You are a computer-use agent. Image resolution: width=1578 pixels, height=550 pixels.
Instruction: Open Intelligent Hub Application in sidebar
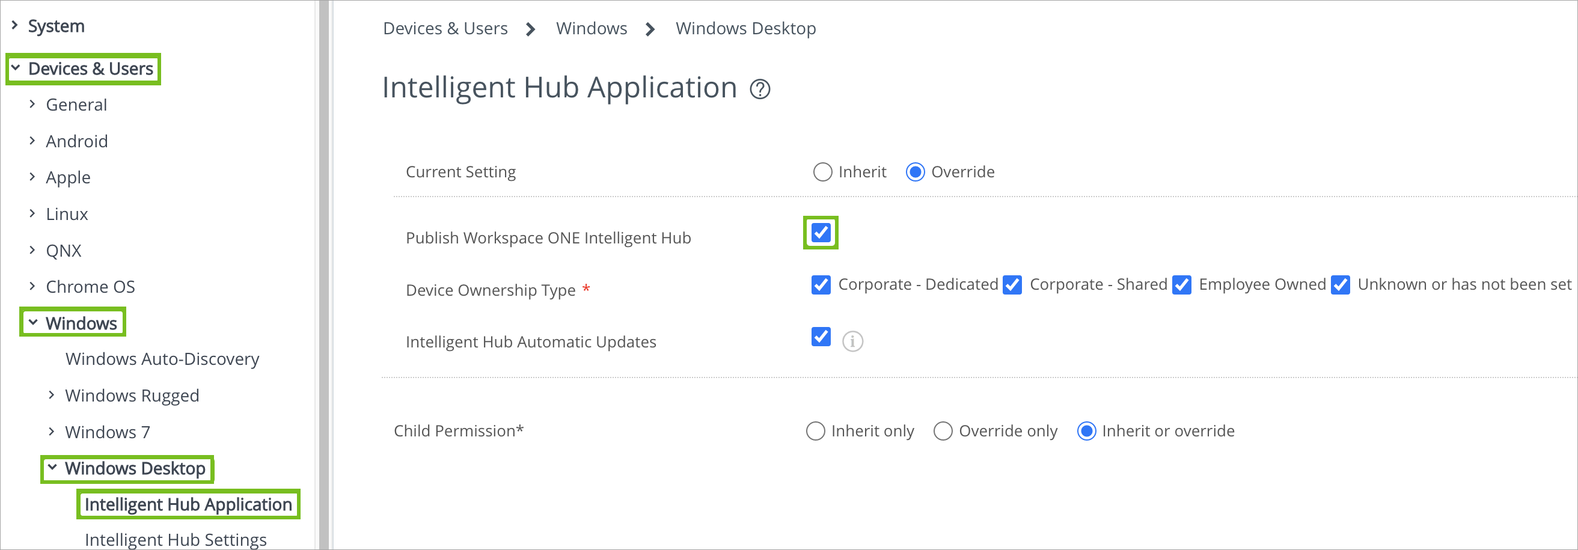pyautogui.click(x=188, y=504)
